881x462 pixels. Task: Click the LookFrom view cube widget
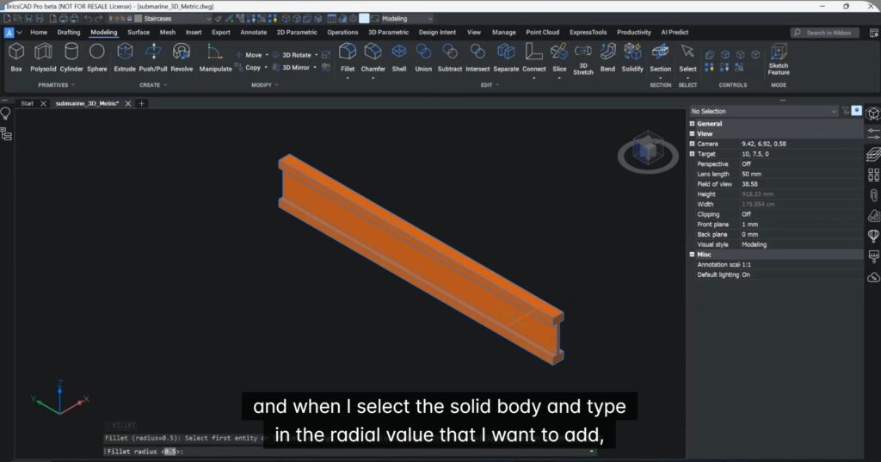648,151
